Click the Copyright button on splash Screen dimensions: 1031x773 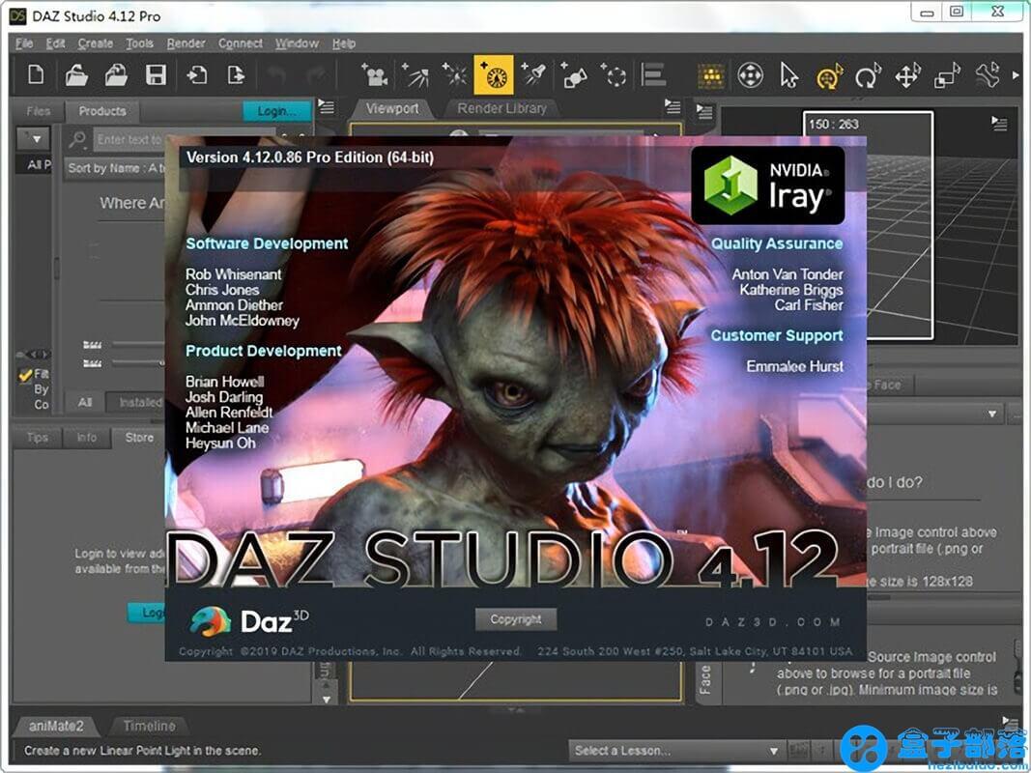click(516, 619)
